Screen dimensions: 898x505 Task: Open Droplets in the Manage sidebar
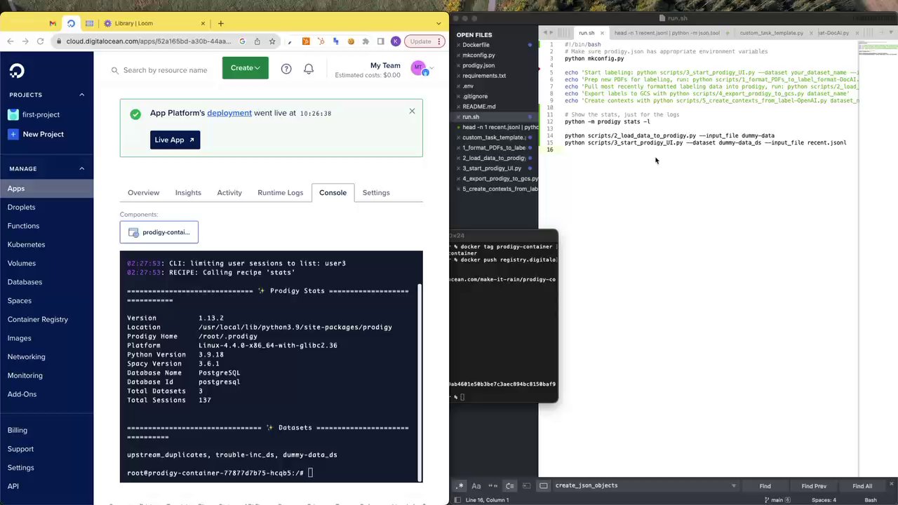21,207
